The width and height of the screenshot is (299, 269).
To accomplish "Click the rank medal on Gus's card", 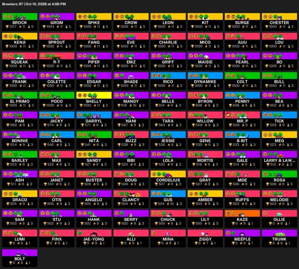I will tap(178, 204).
